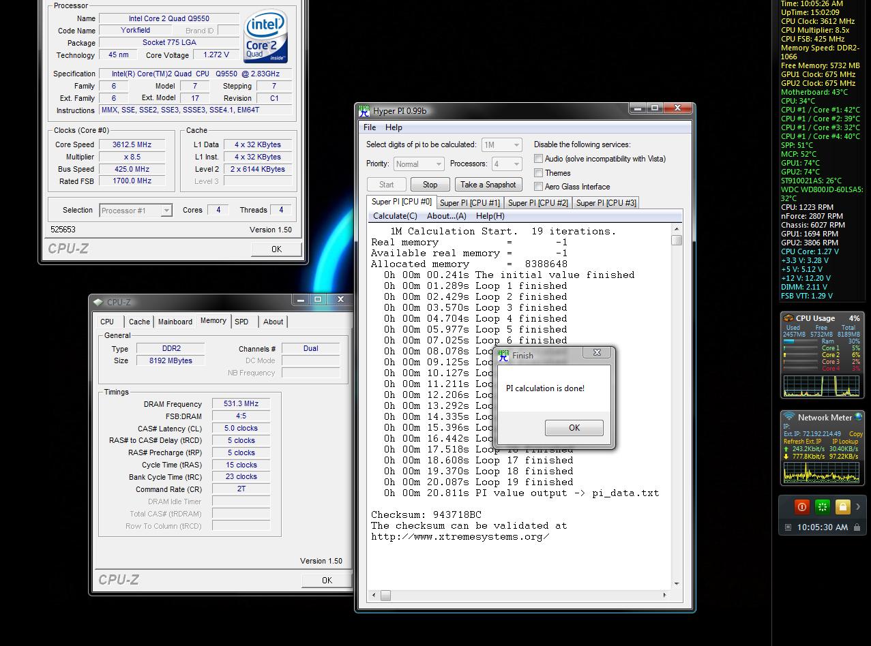Viewport: 871px width, 646px height.
Task: Click the Bus Speed 425.0 MHz value
Action: tap(132, 169)
